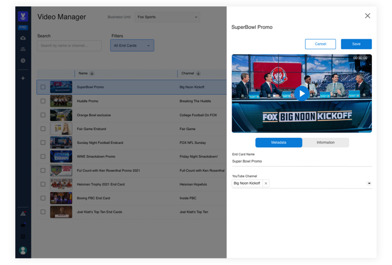Open the cloud upload icon in sidebar
Image resolution: width=392 pixels, height=265 pixels.
click(23, 38)
